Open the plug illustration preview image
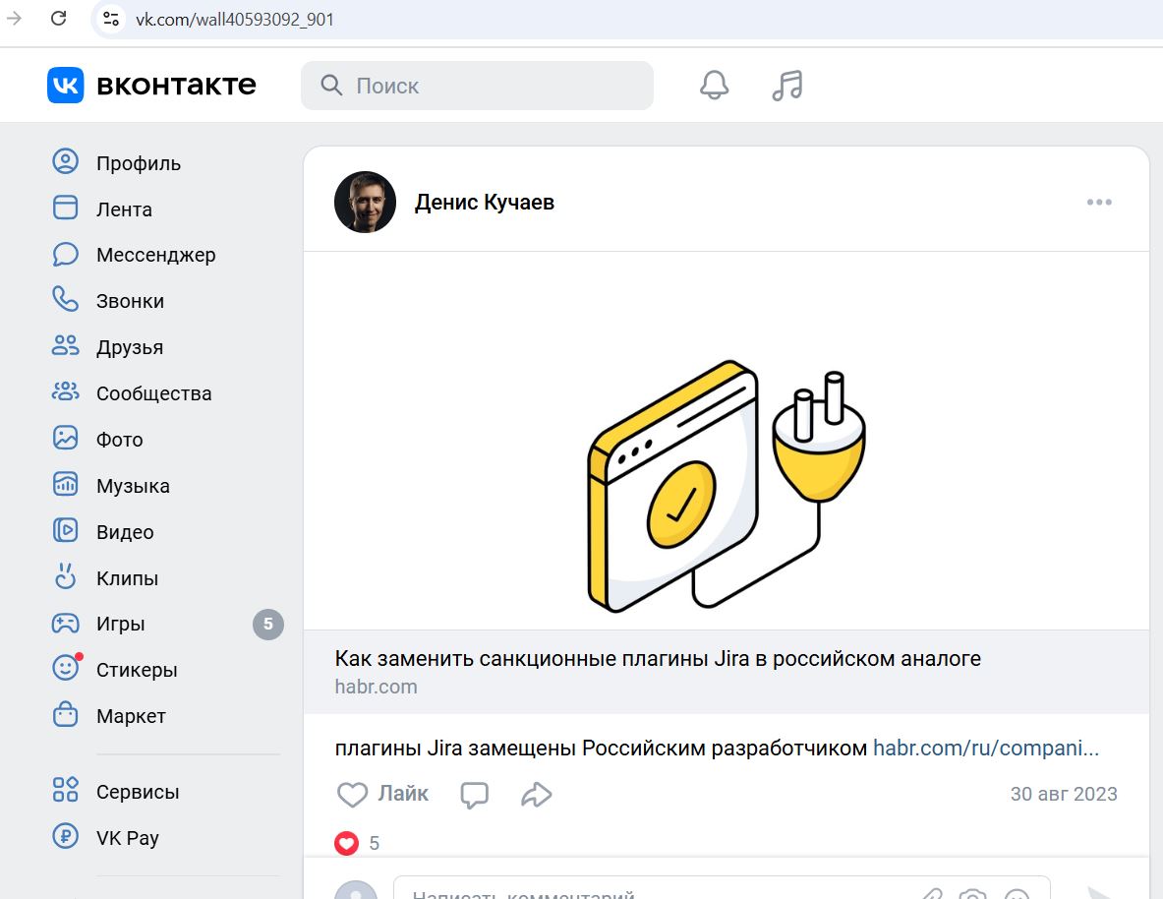The width and height of the screenshot is (1163, 899). [x=727, y=441]
